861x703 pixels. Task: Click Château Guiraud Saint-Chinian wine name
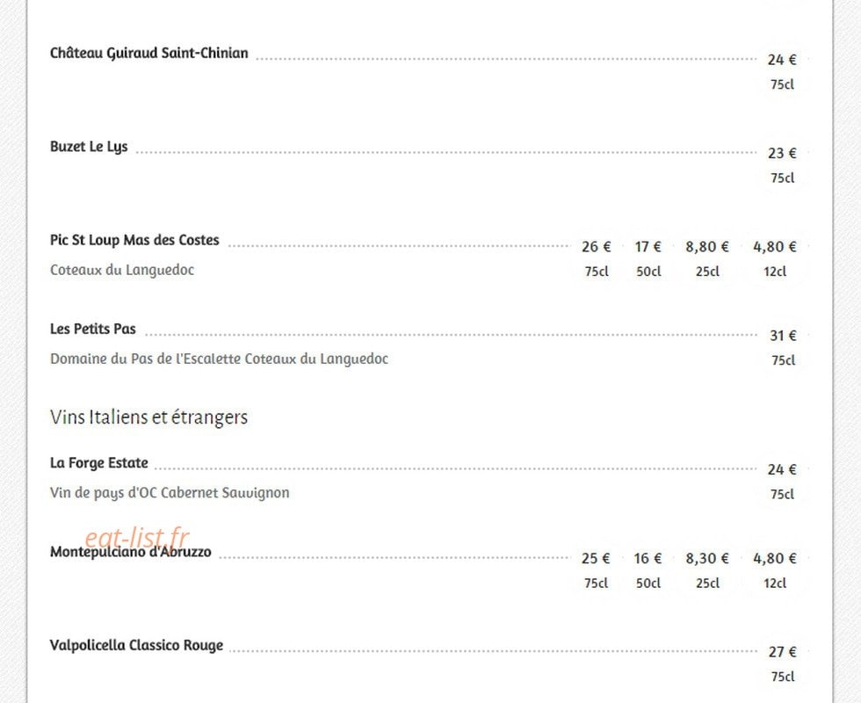(x=148, y=54)
